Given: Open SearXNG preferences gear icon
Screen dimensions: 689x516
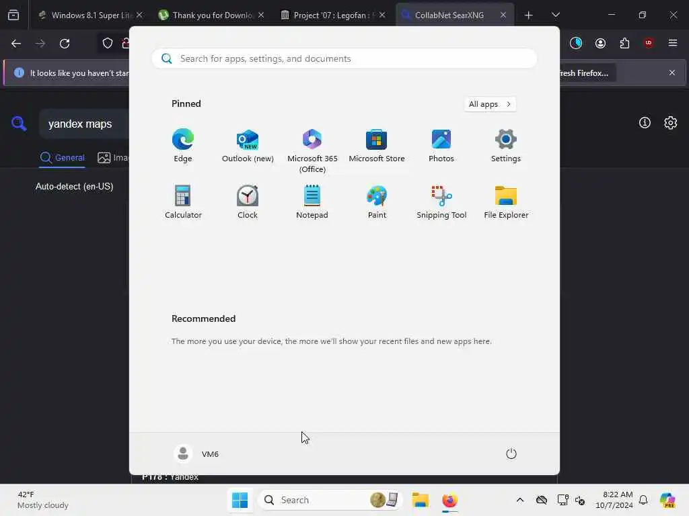Looking at the screenshot, I should pos(671,123).
